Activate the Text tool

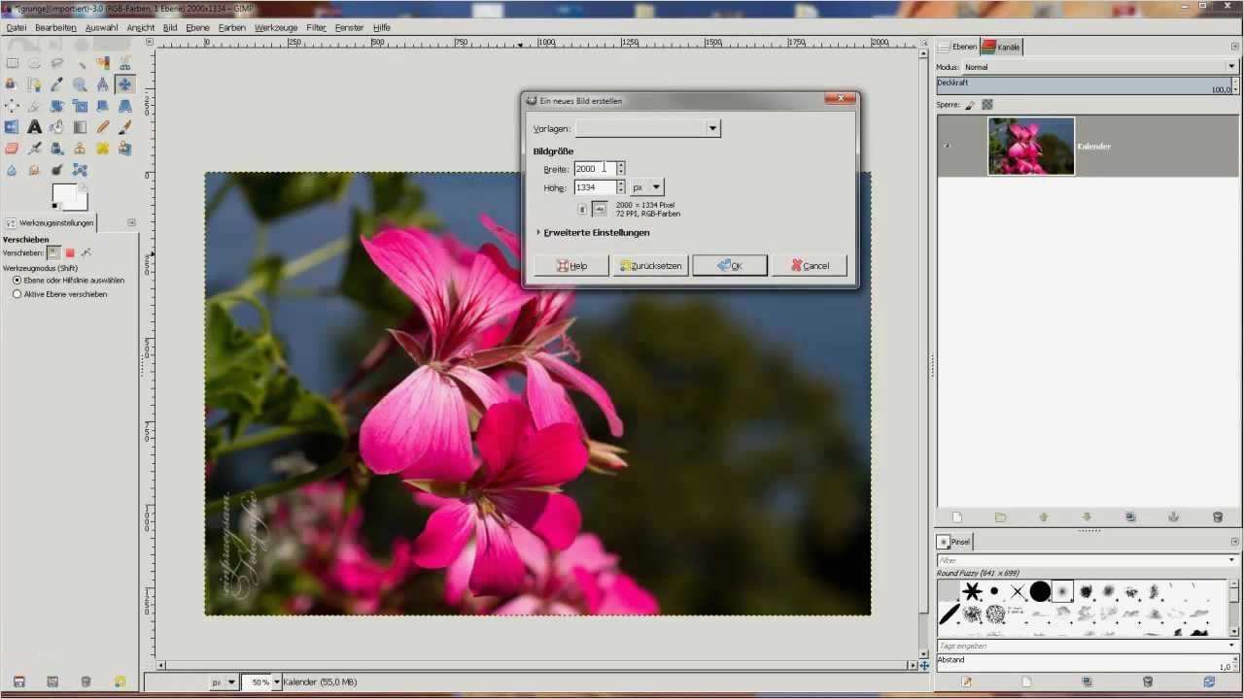pos(34,127)
